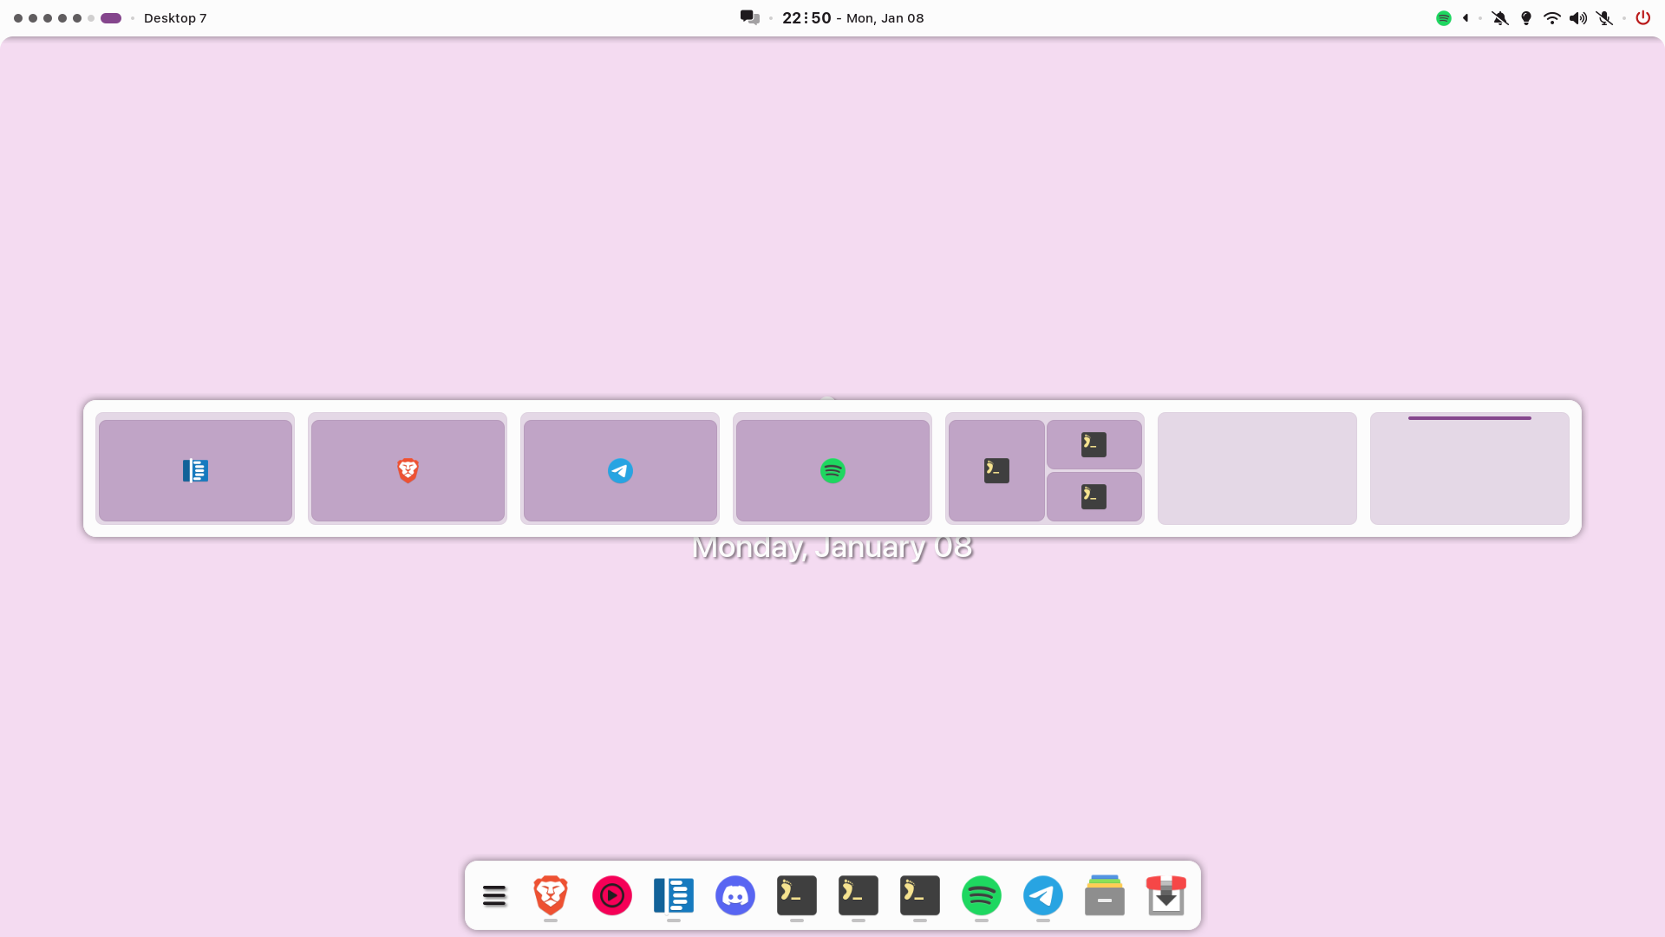Open the downloader app in dock
The width and height of the screenshot is (1665, 937).
[1166, 895]
